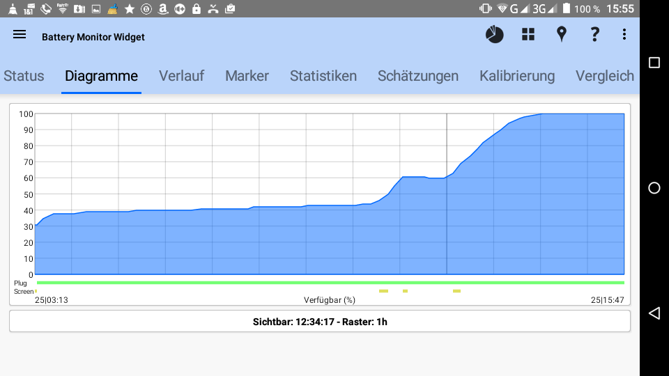Tap the WiFi signal icon in status bar
The height and width of the screenshot is (376, 669).
click(502, 8)
